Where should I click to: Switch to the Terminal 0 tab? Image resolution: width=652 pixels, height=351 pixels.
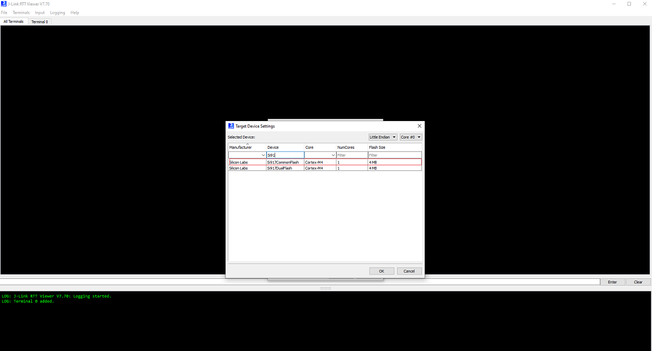point(40,22)
